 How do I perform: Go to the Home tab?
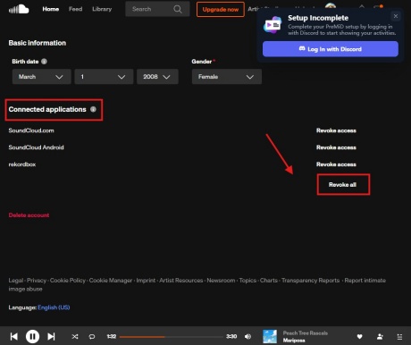pos(51,9)
